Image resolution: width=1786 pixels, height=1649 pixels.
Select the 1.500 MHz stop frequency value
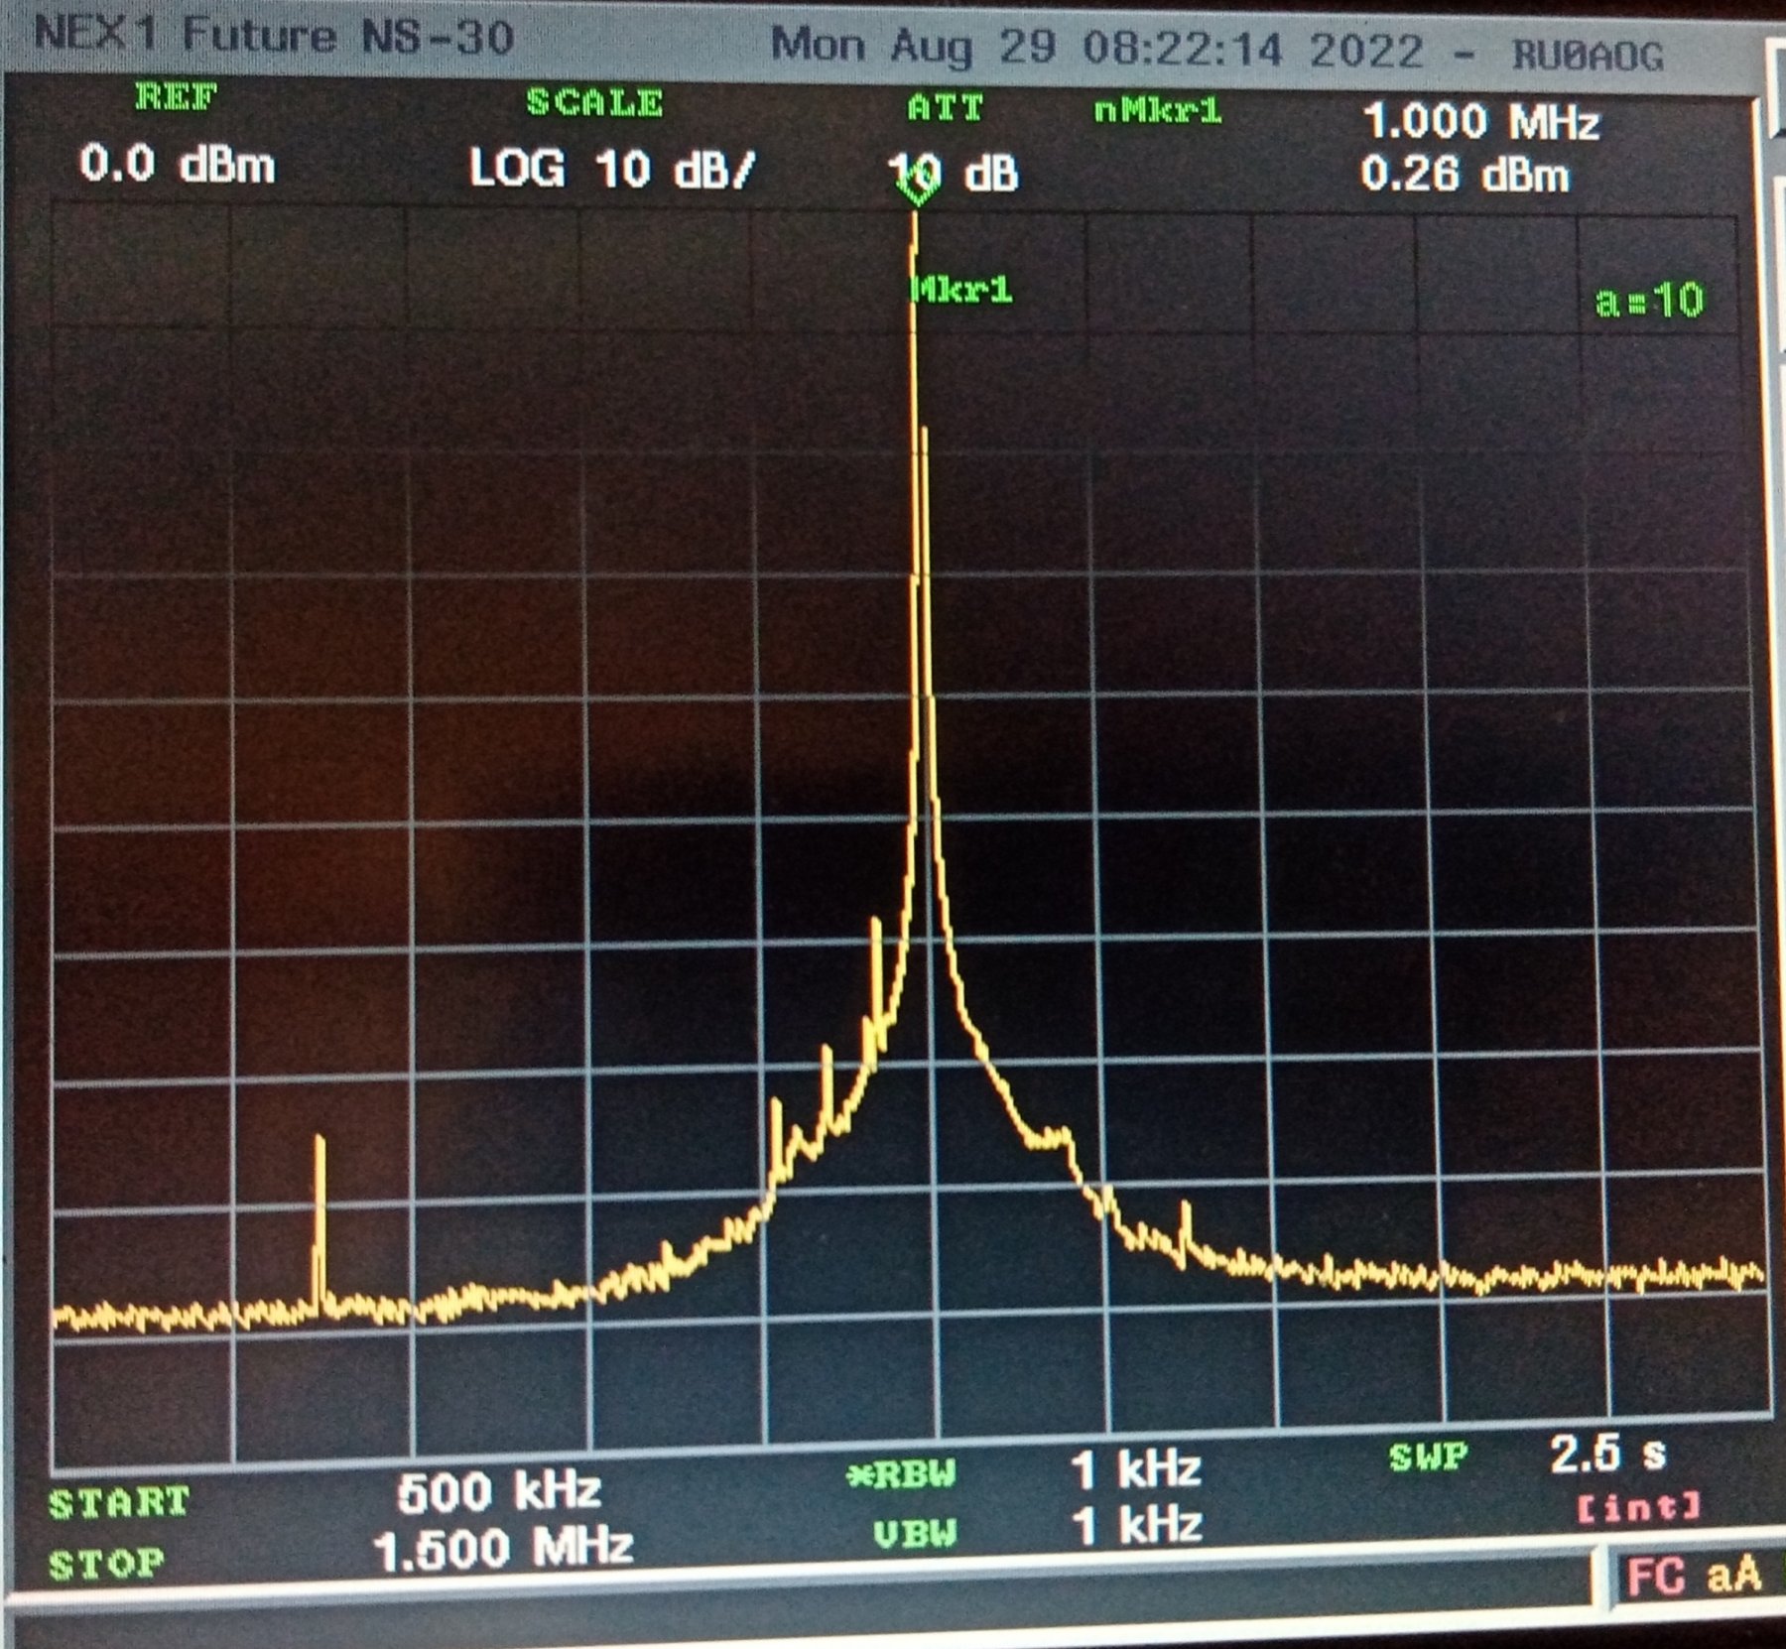point(503,1548)
